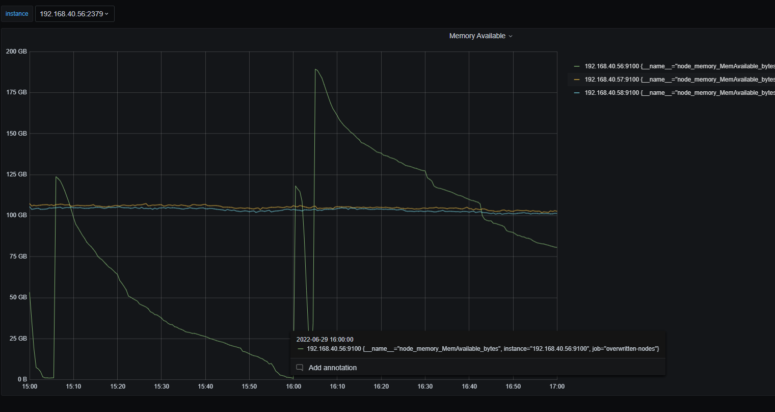Click the 16:30 time axis label
775x412 pixels.
click(x=425, y=387)
